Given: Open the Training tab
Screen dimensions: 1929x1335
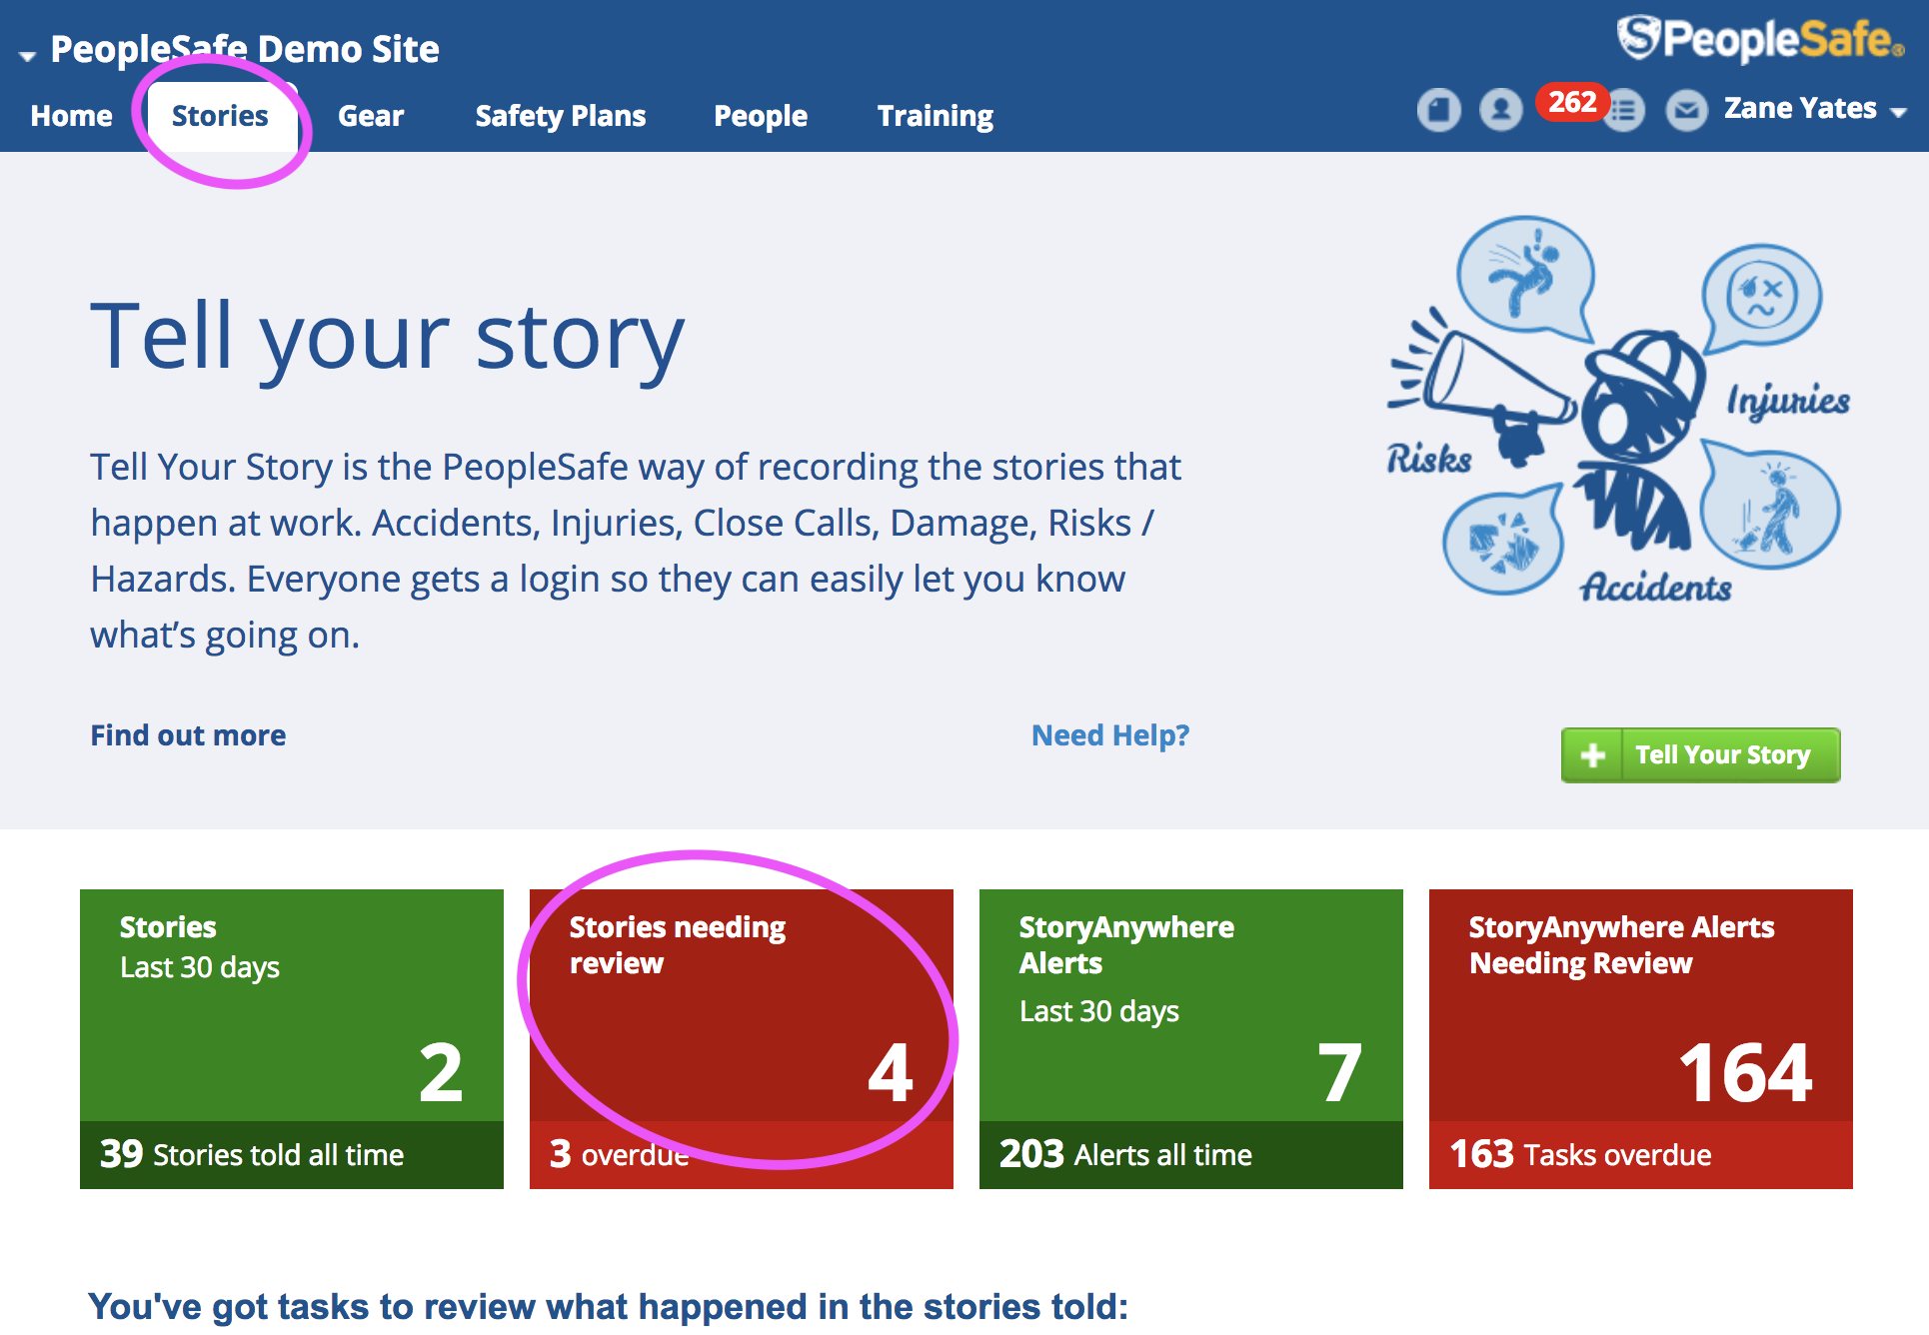Looking at the screenshot, I should (935, 116).
